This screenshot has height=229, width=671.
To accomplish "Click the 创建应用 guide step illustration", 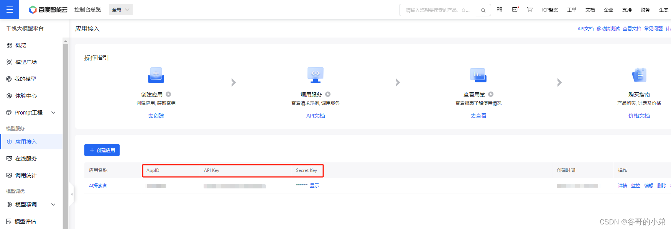I will coord(156,75).
